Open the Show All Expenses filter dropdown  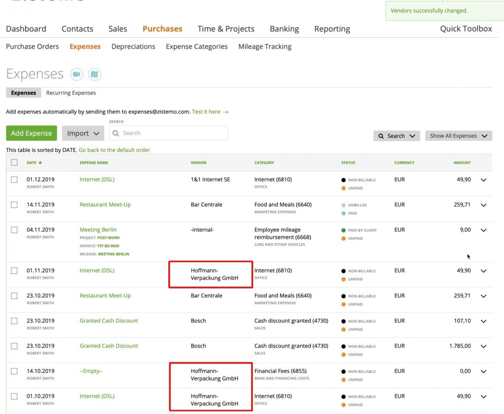tap(458, 135)
